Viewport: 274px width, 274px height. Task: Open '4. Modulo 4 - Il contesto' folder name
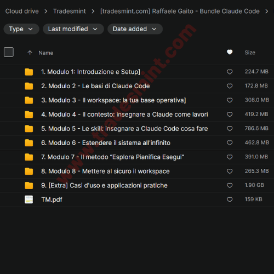pos(124,115)
